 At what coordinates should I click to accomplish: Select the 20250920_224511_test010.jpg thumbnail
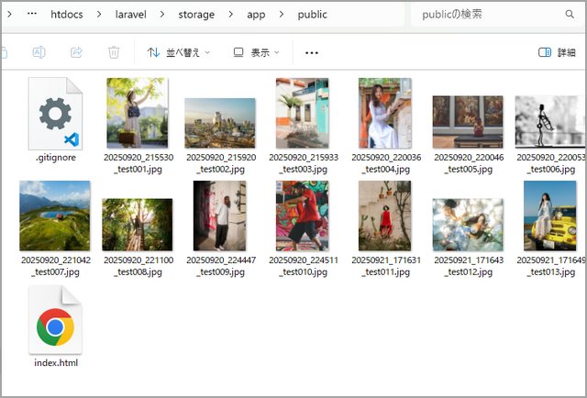(x=303, y=216)
